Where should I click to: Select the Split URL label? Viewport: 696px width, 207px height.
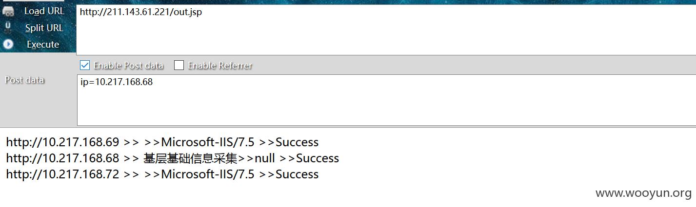click(x=44, y=28)
